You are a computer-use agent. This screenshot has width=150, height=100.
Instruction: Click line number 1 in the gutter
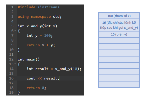tap(12, 7)
